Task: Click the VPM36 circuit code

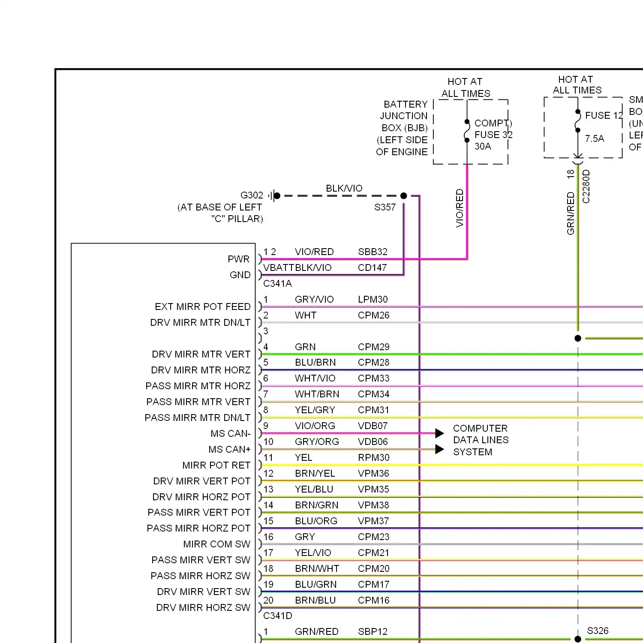Action: [x=374, y=473]
